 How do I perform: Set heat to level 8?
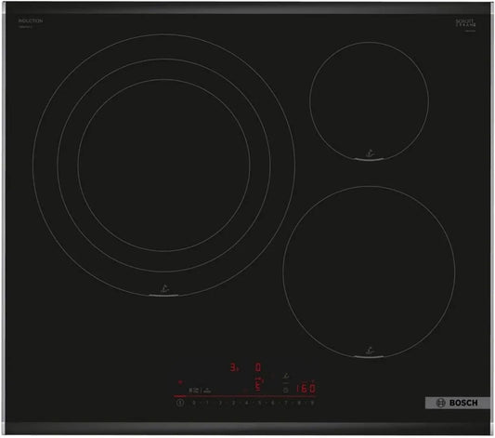[x=299, y=403]
